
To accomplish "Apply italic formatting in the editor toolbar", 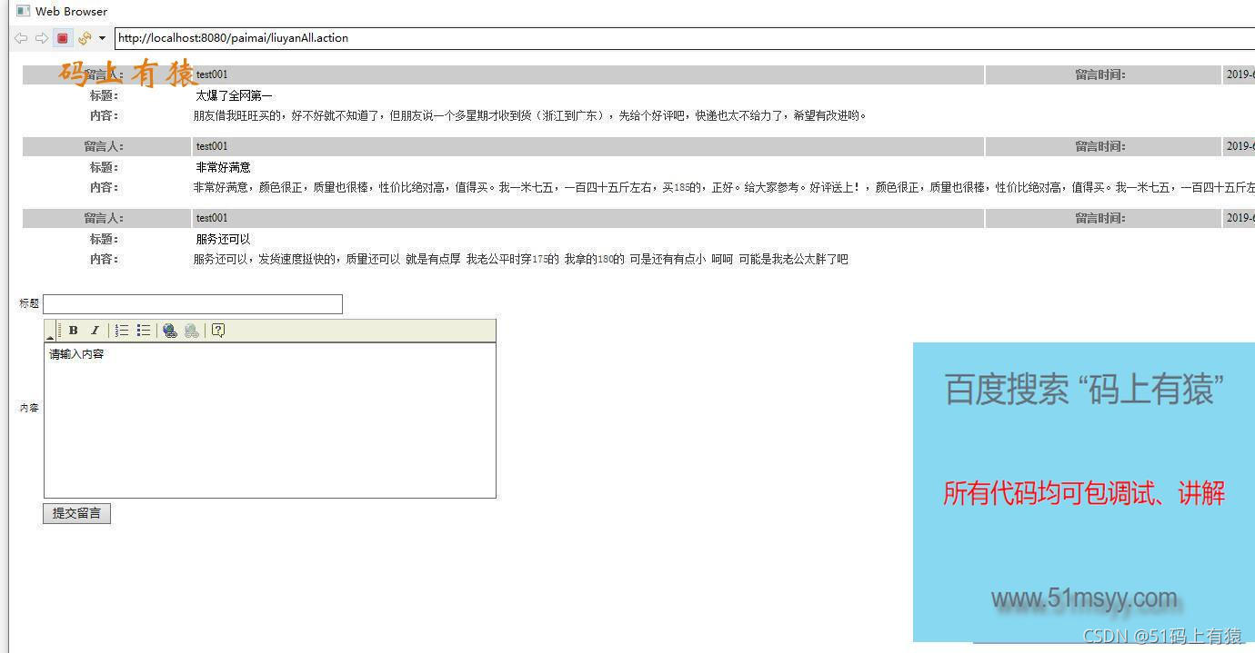I will (95, 330).
